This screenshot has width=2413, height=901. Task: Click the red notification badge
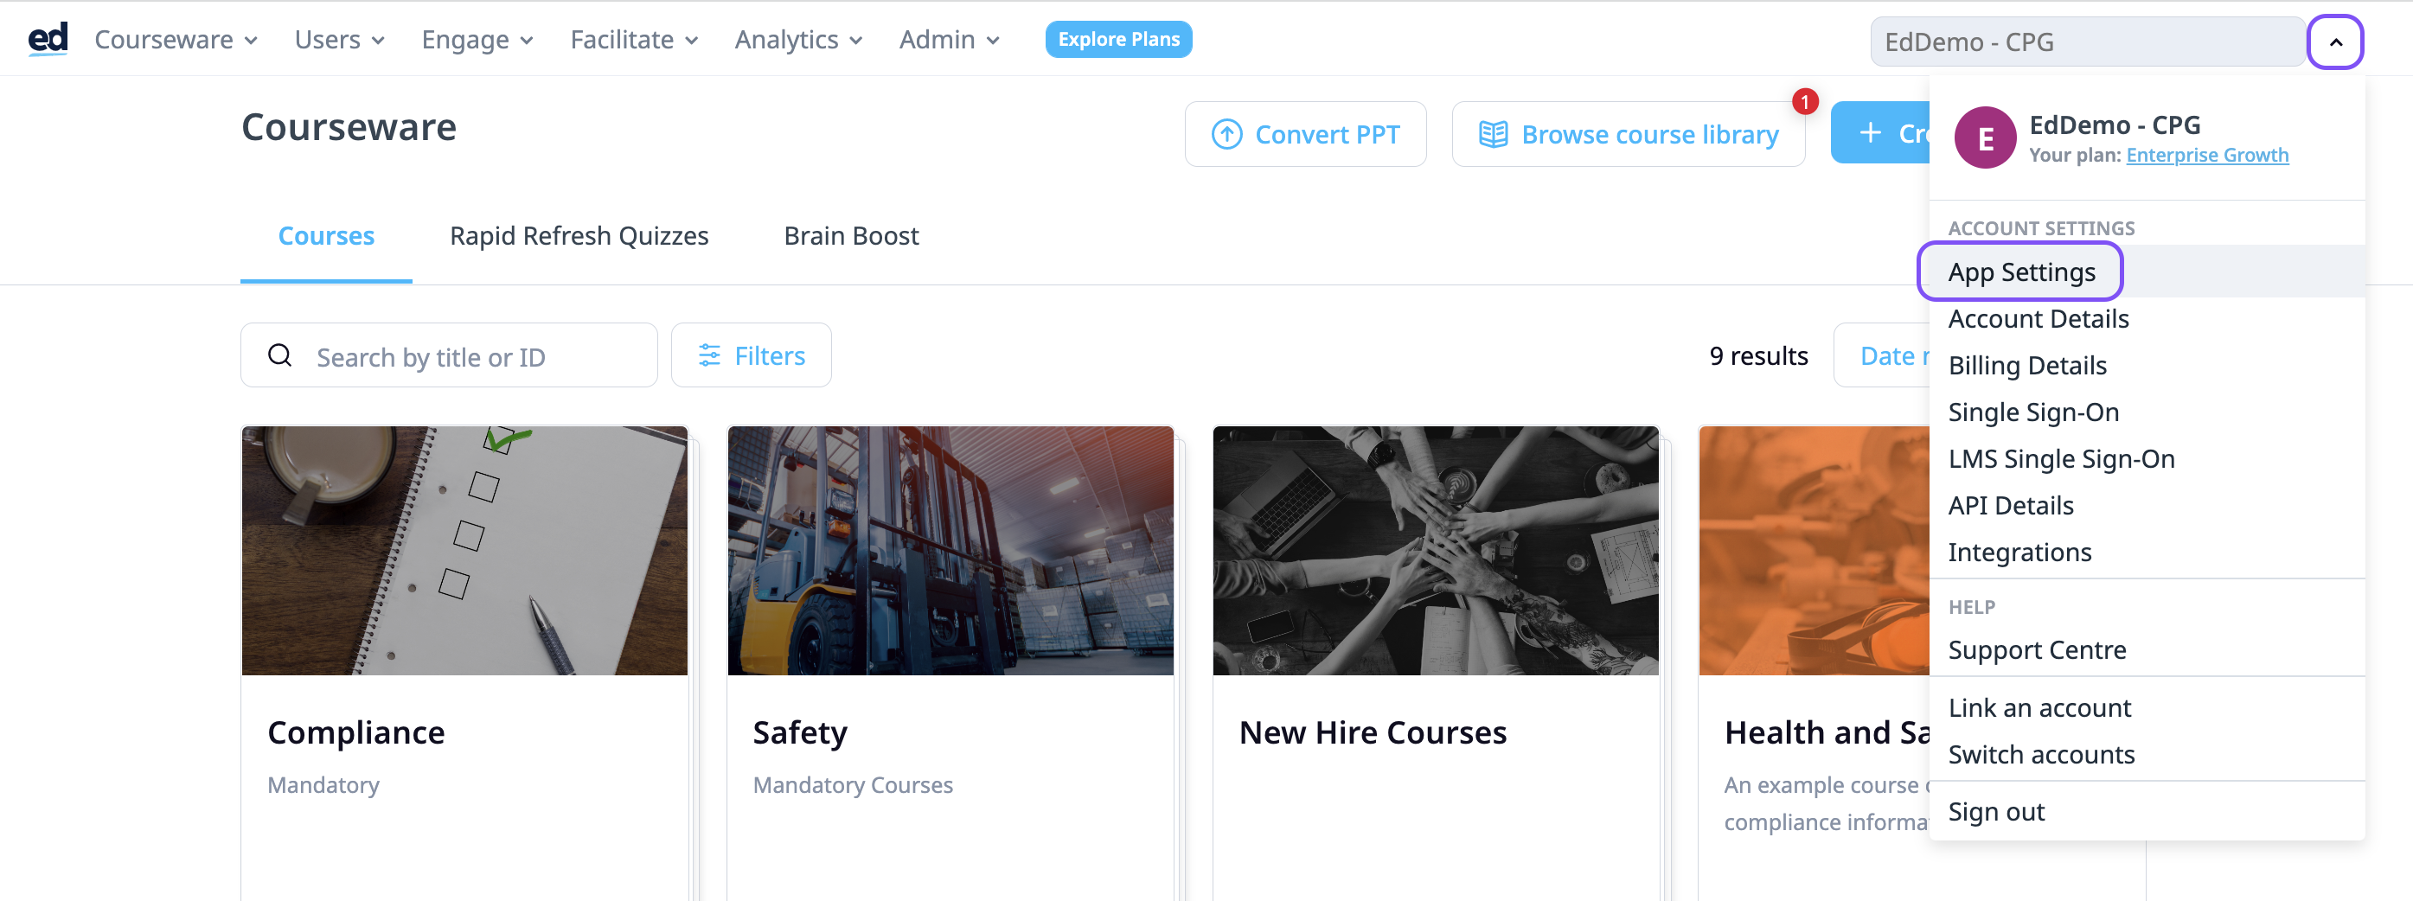point(1804,101)
